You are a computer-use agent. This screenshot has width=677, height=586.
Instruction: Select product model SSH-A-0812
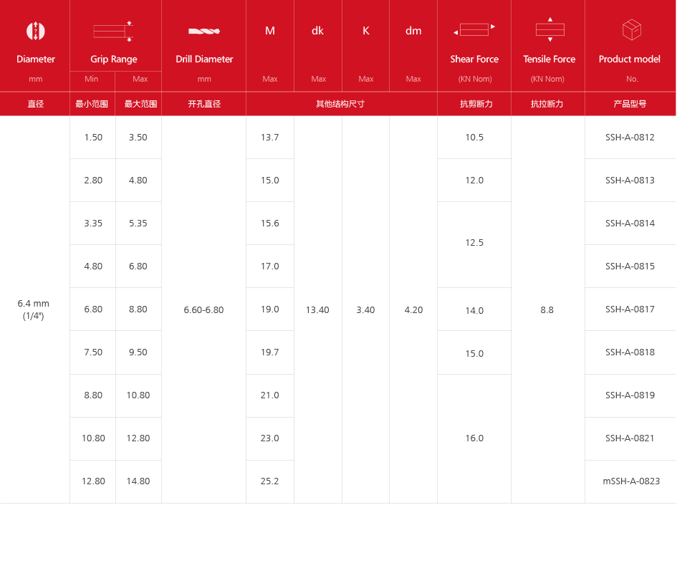[630, 138]
